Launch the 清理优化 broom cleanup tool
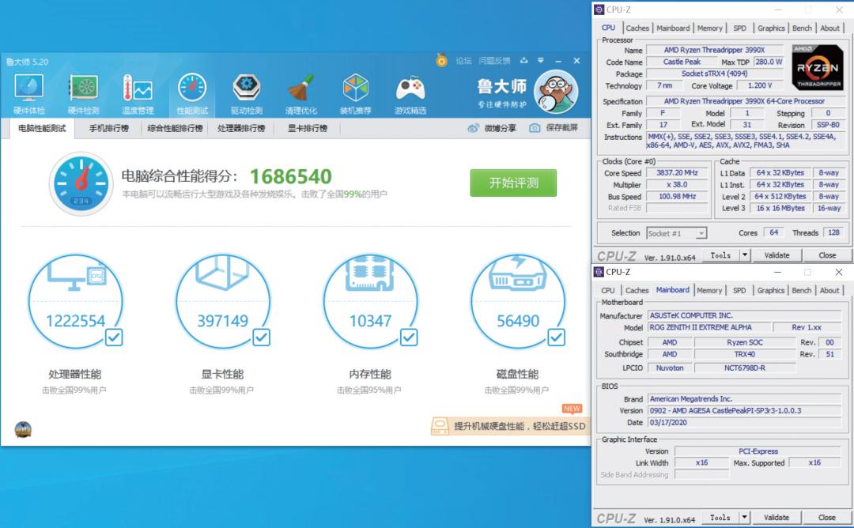This screenshot has height=528, width=854. coord(300,90)
